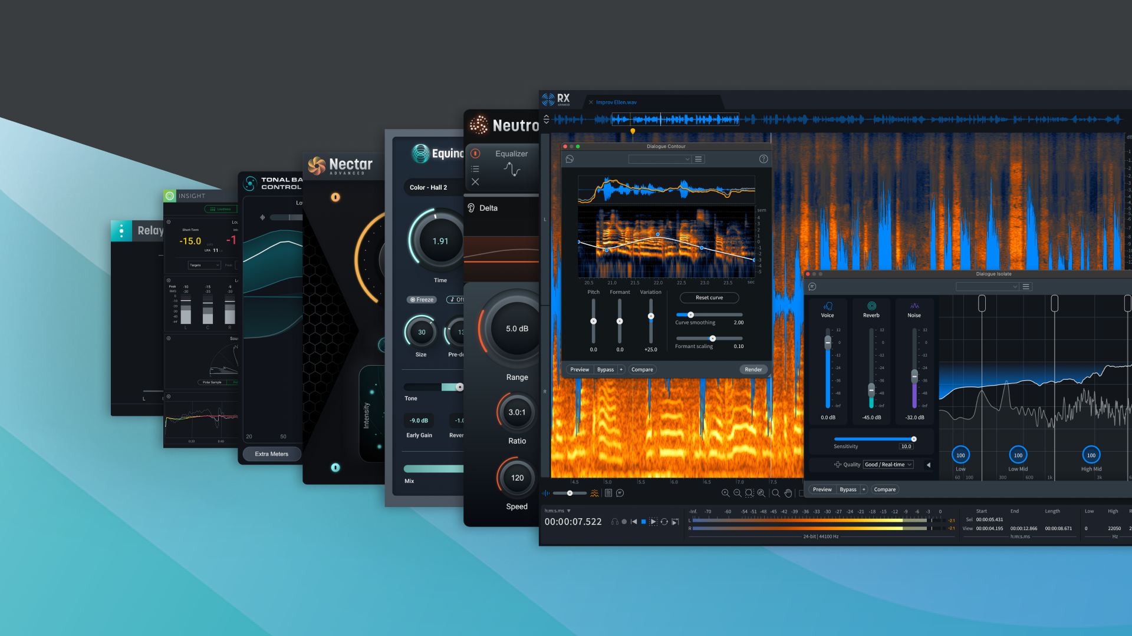Viewport: 1132px width, 636px height.
Task: Open Dialogue Contour preset dropdown
Action: coord(659,159)
